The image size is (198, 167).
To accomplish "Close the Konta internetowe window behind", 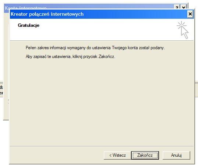I will click(x=184, y=7).
